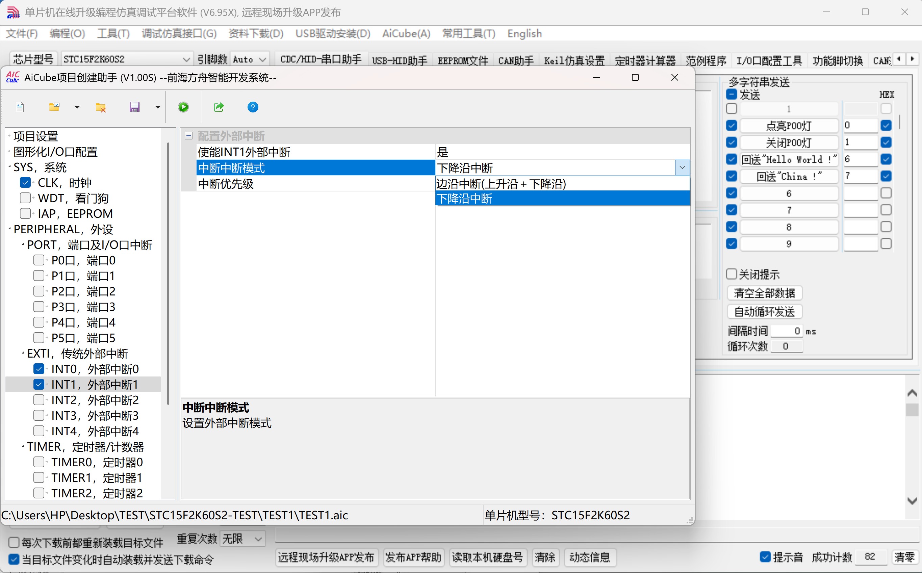The height and width of the screenshot is (573, 922).
Task: Select 中断优先级 property row
Action: pyautogui.click(x=316, y=184)
